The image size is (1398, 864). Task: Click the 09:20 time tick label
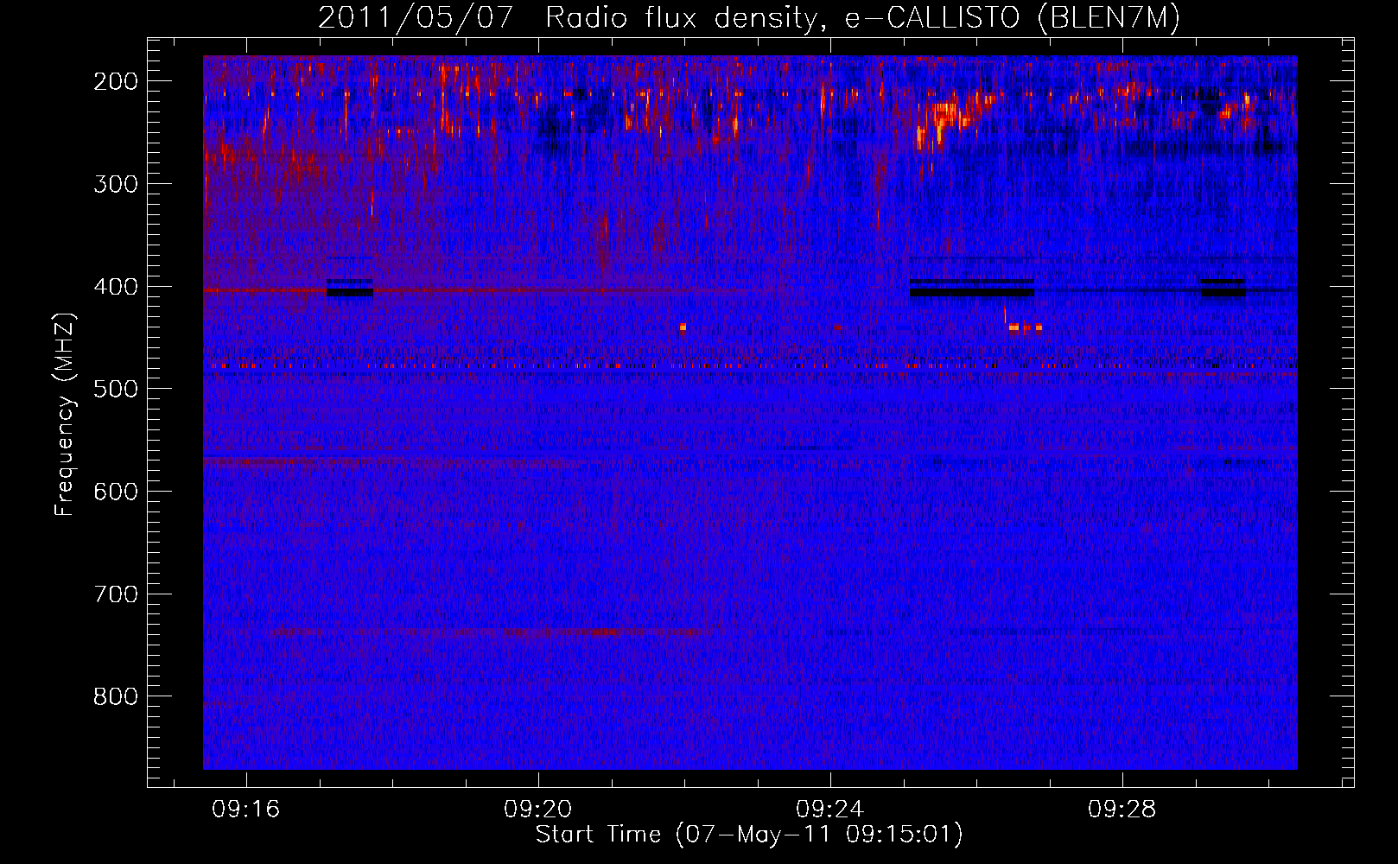pos(538,810)
